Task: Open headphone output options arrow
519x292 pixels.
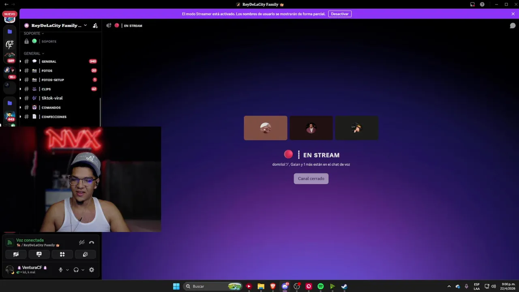Action: [x=83, y=270]
